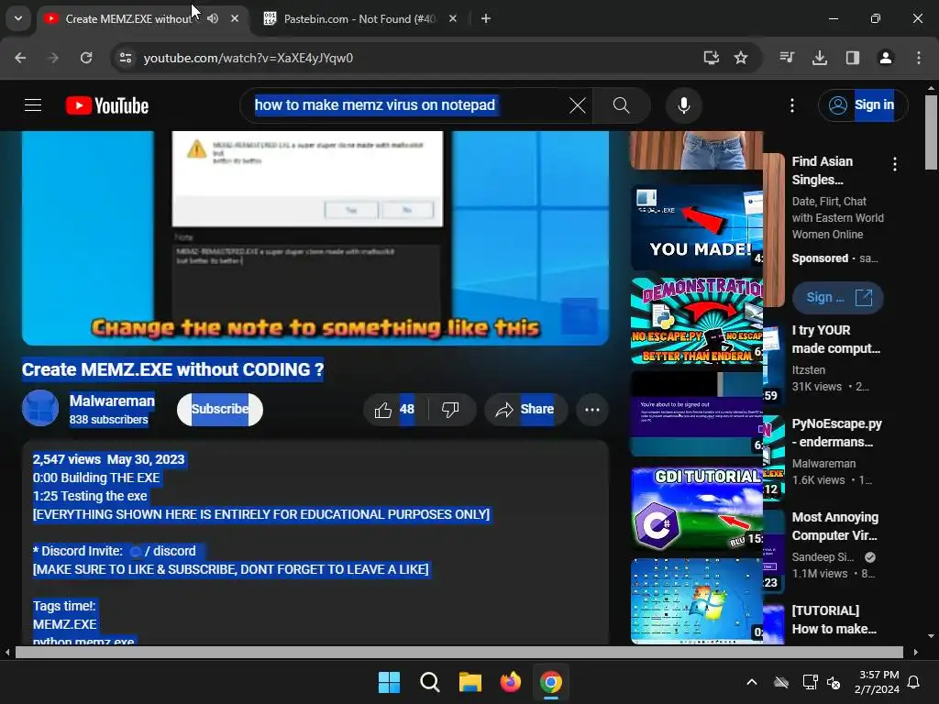Open the GDI TUTORIAL thumbnail
The image size is (939, 704).
(697, 508)
